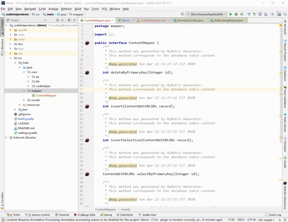Image resolution: width=288 pixels, height=222 pixels.
Task: Click the Git: master branch widget
Action: [x=266, y=220]
